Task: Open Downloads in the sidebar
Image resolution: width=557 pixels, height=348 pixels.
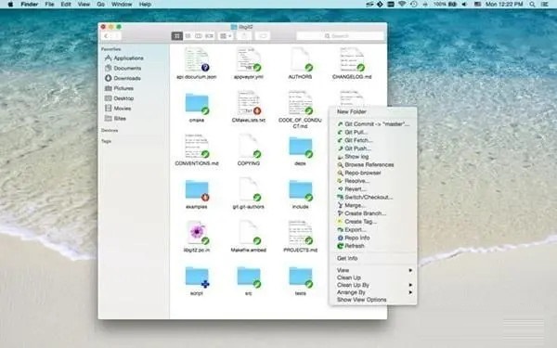Action: point(123,78)
